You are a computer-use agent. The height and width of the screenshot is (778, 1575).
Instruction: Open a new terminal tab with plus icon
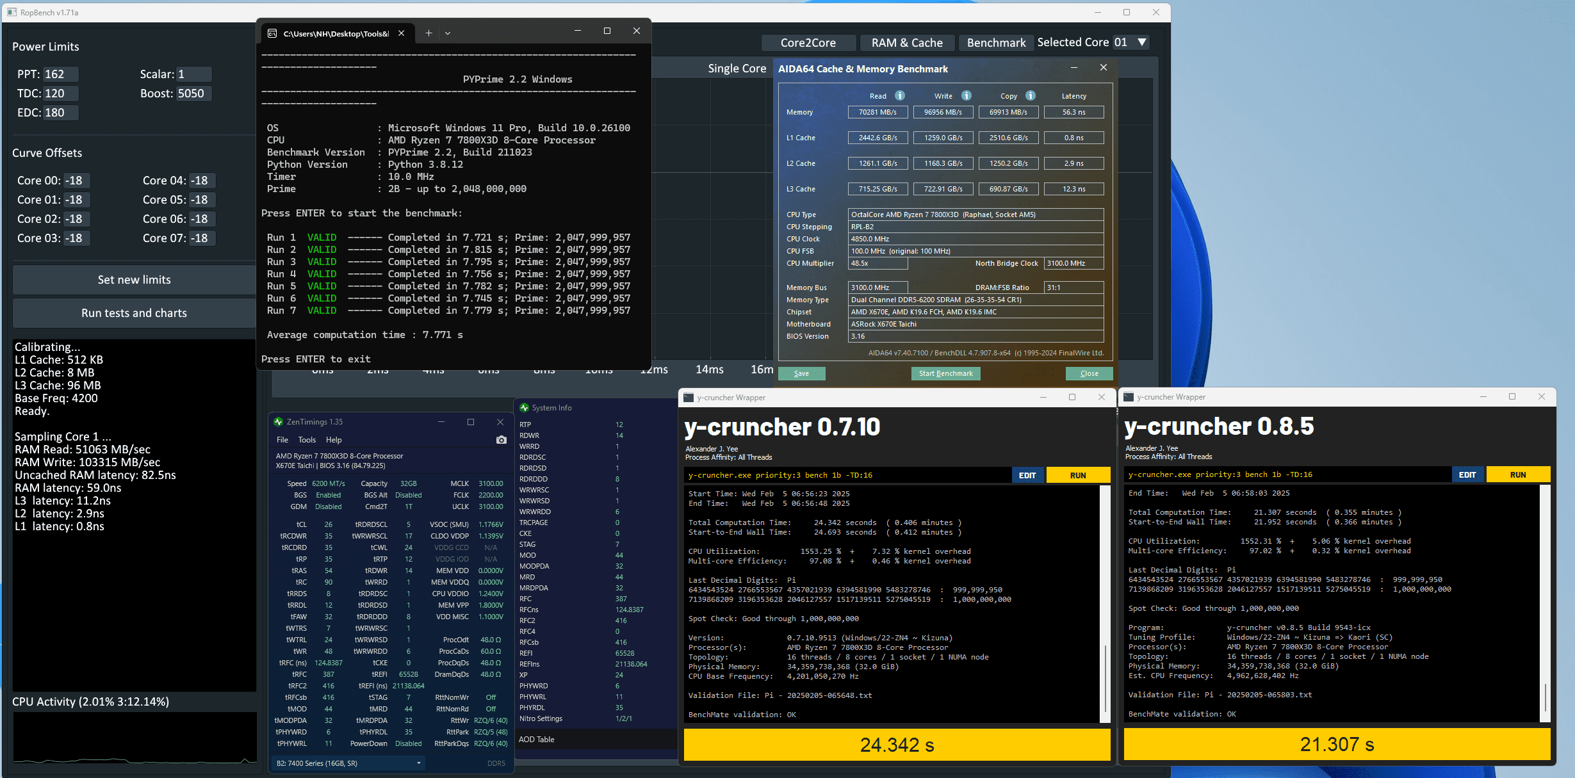coord(428,33)
